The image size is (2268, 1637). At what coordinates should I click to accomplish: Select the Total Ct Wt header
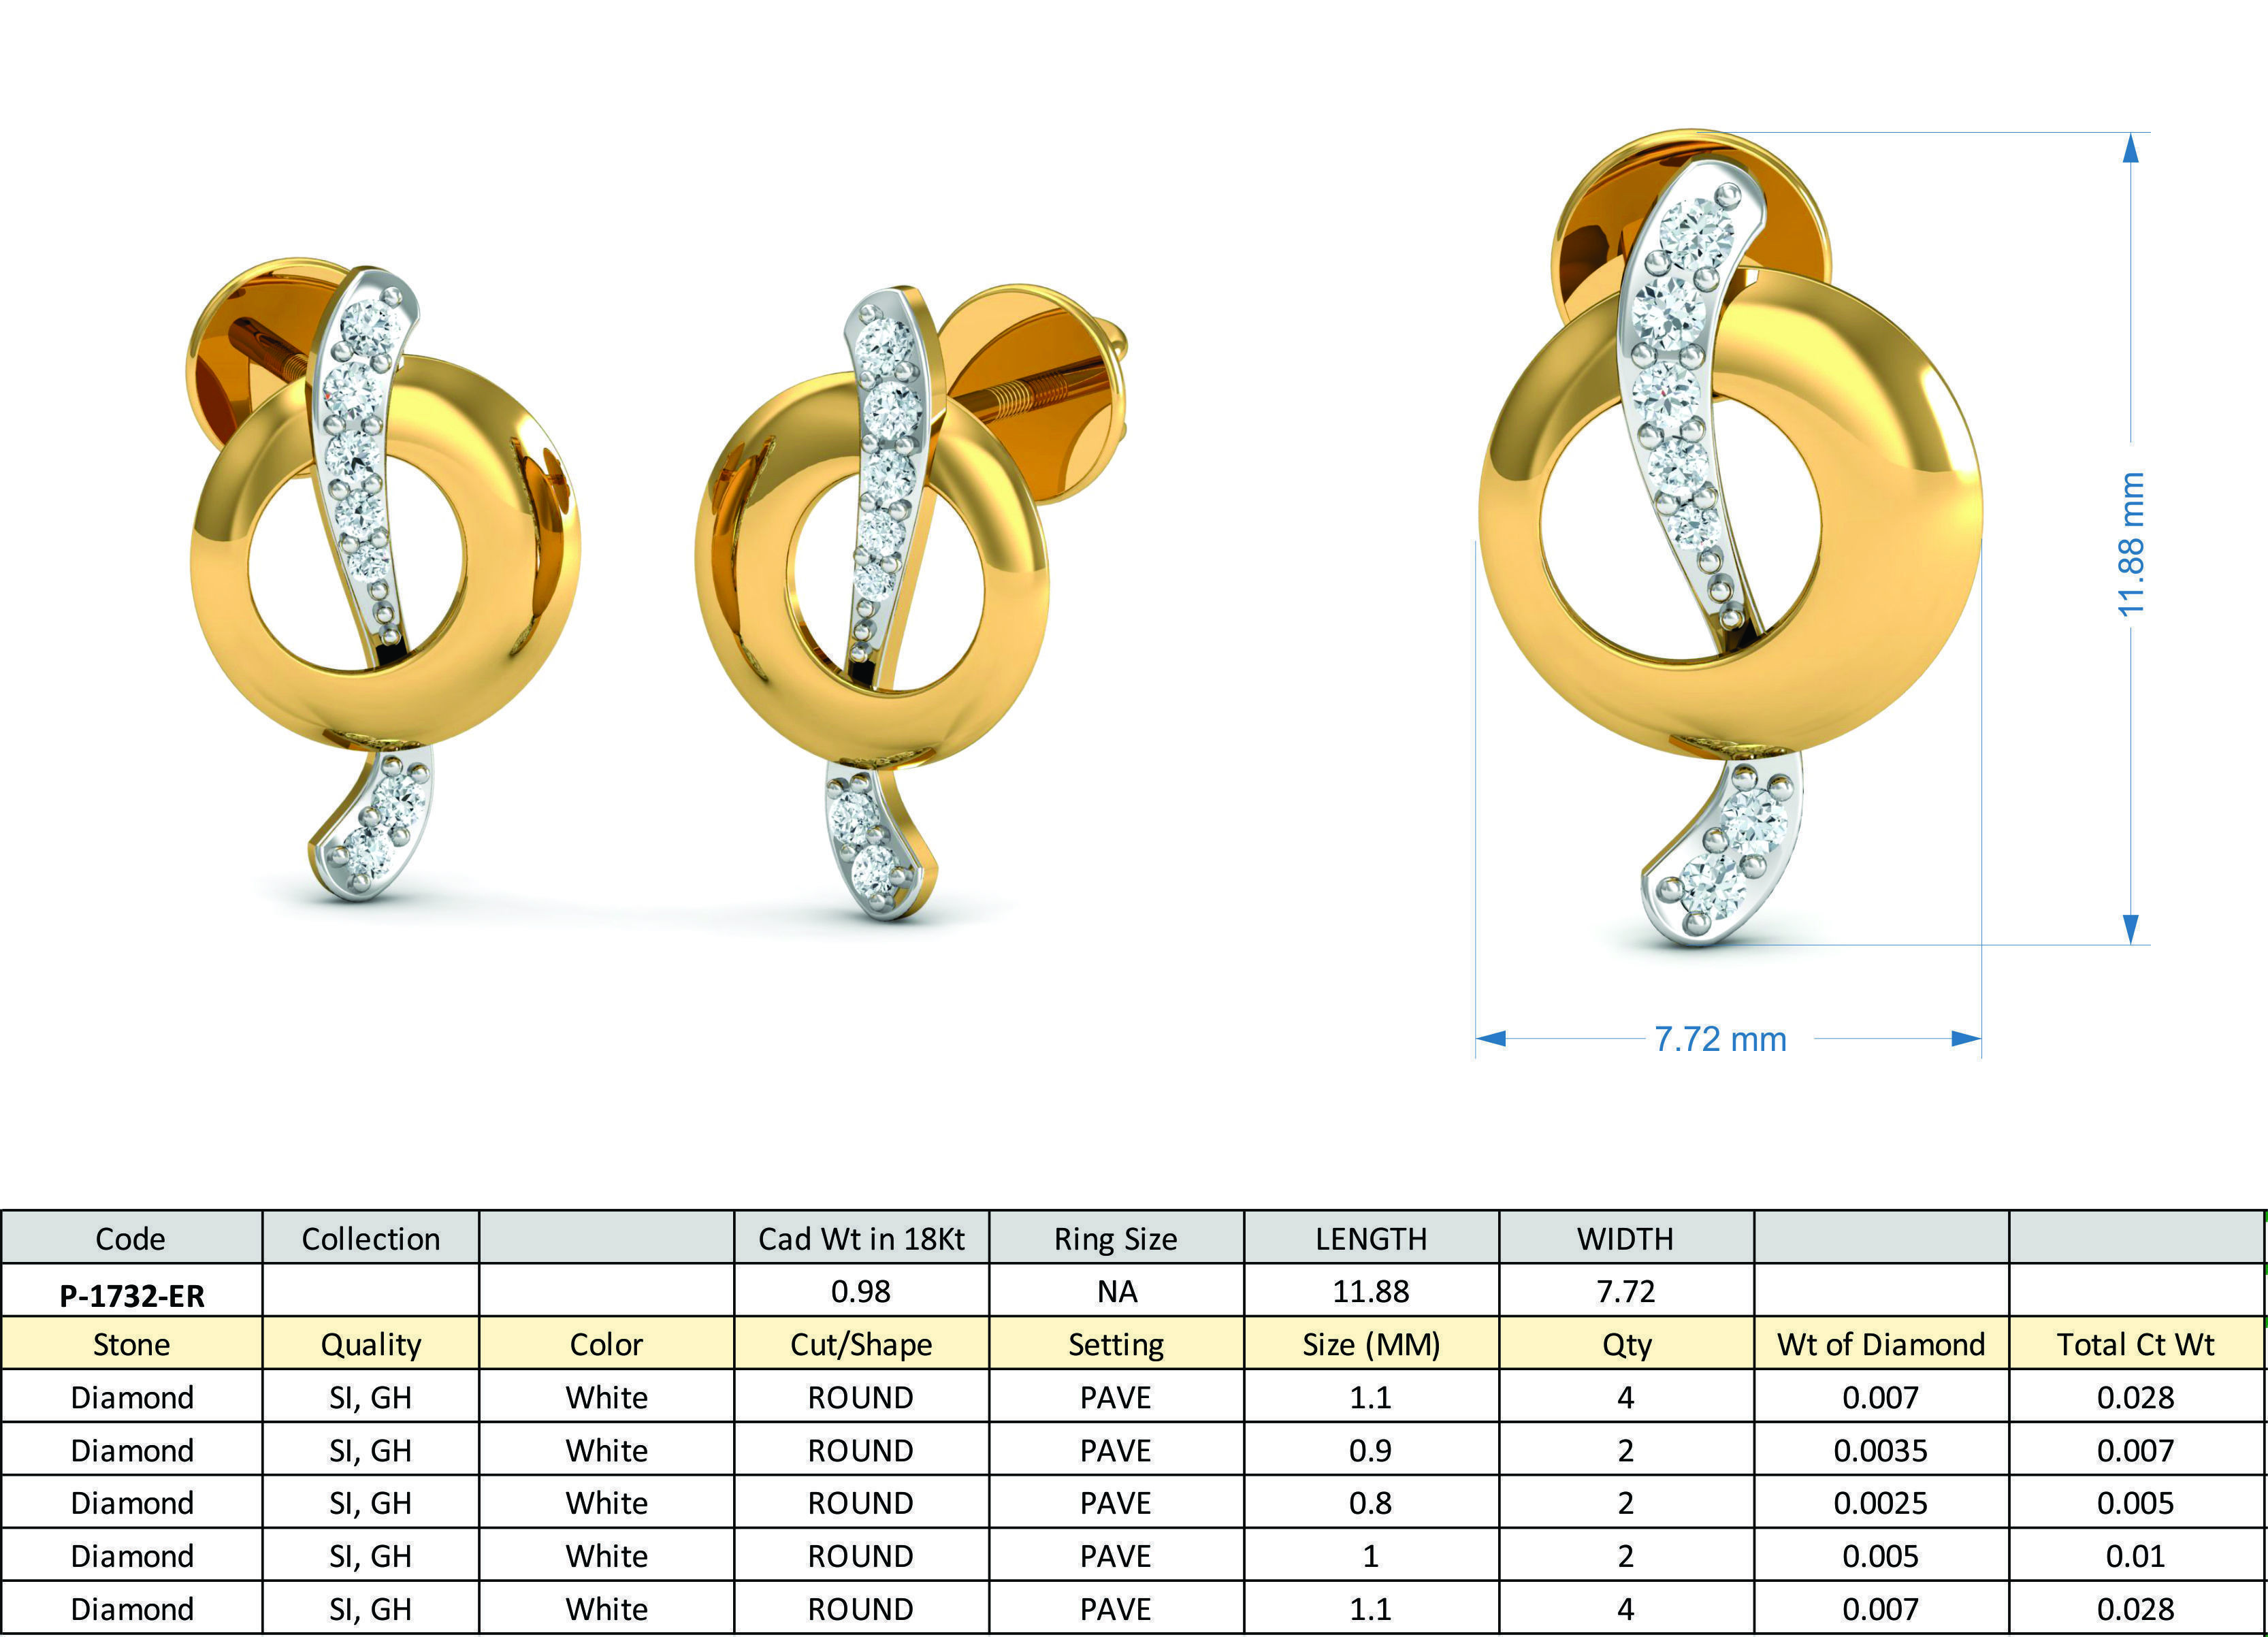2136,1344
